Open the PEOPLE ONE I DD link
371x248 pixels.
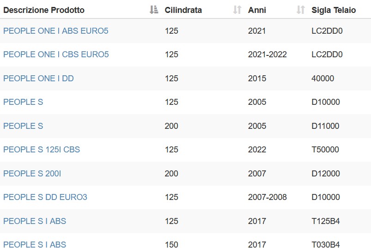pyautogui.click(x=38, y=78)
